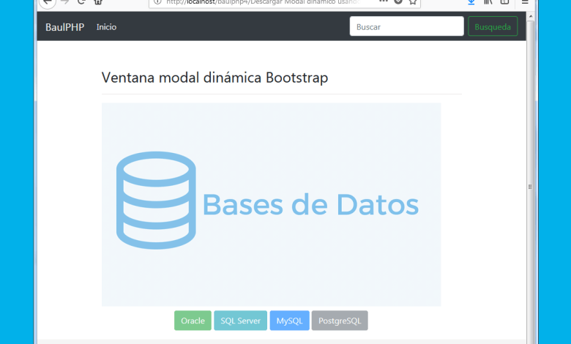Screen dimensions: 571x344
Task: Click the MySQL button
Action: pos(289,321)
